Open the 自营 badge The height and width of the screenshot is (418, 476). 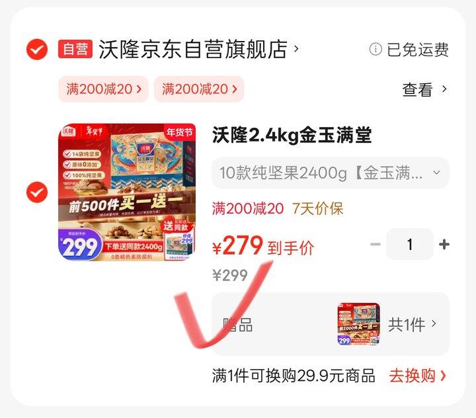coord(75,49)
